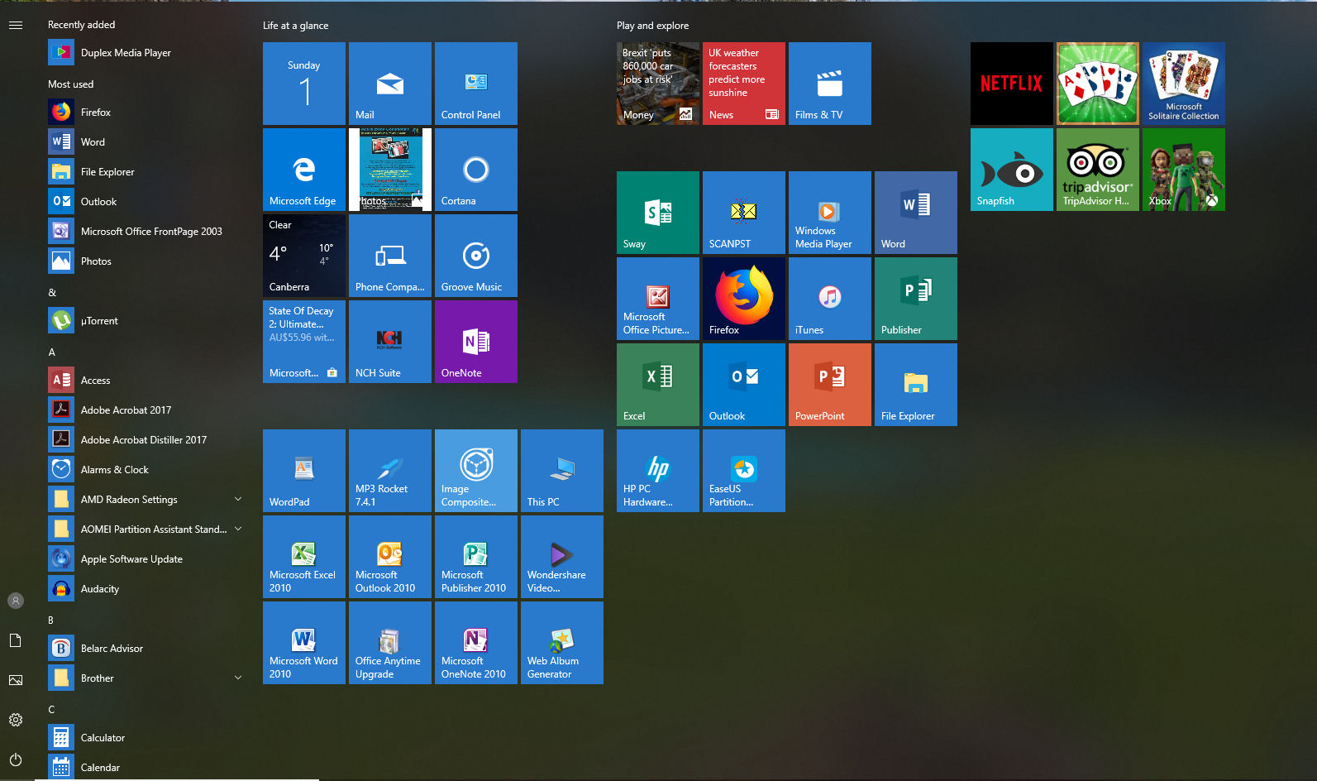Viewport: 1317px width, 781px height.
Task: Open the Excel tile
Action: click(x=657, y=385)
